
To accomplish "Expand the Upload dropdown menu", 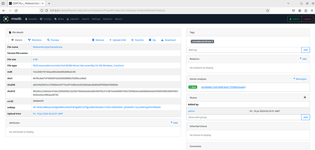I will pos(73,19).
